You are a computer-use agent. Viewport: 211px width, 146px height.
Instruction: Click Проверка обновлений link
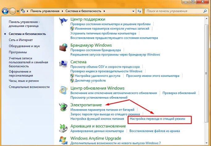[x=179, y=93]
